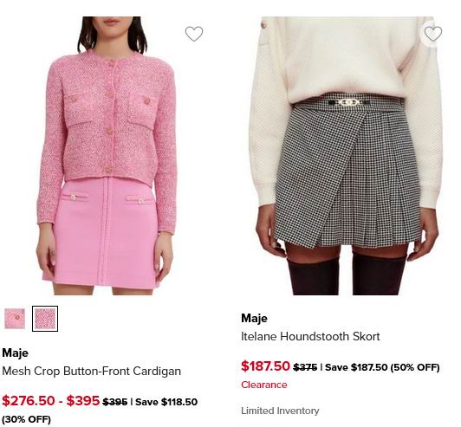Click the $276.50 - $395 sale price

pyautogui.click(x=51, y=400)
